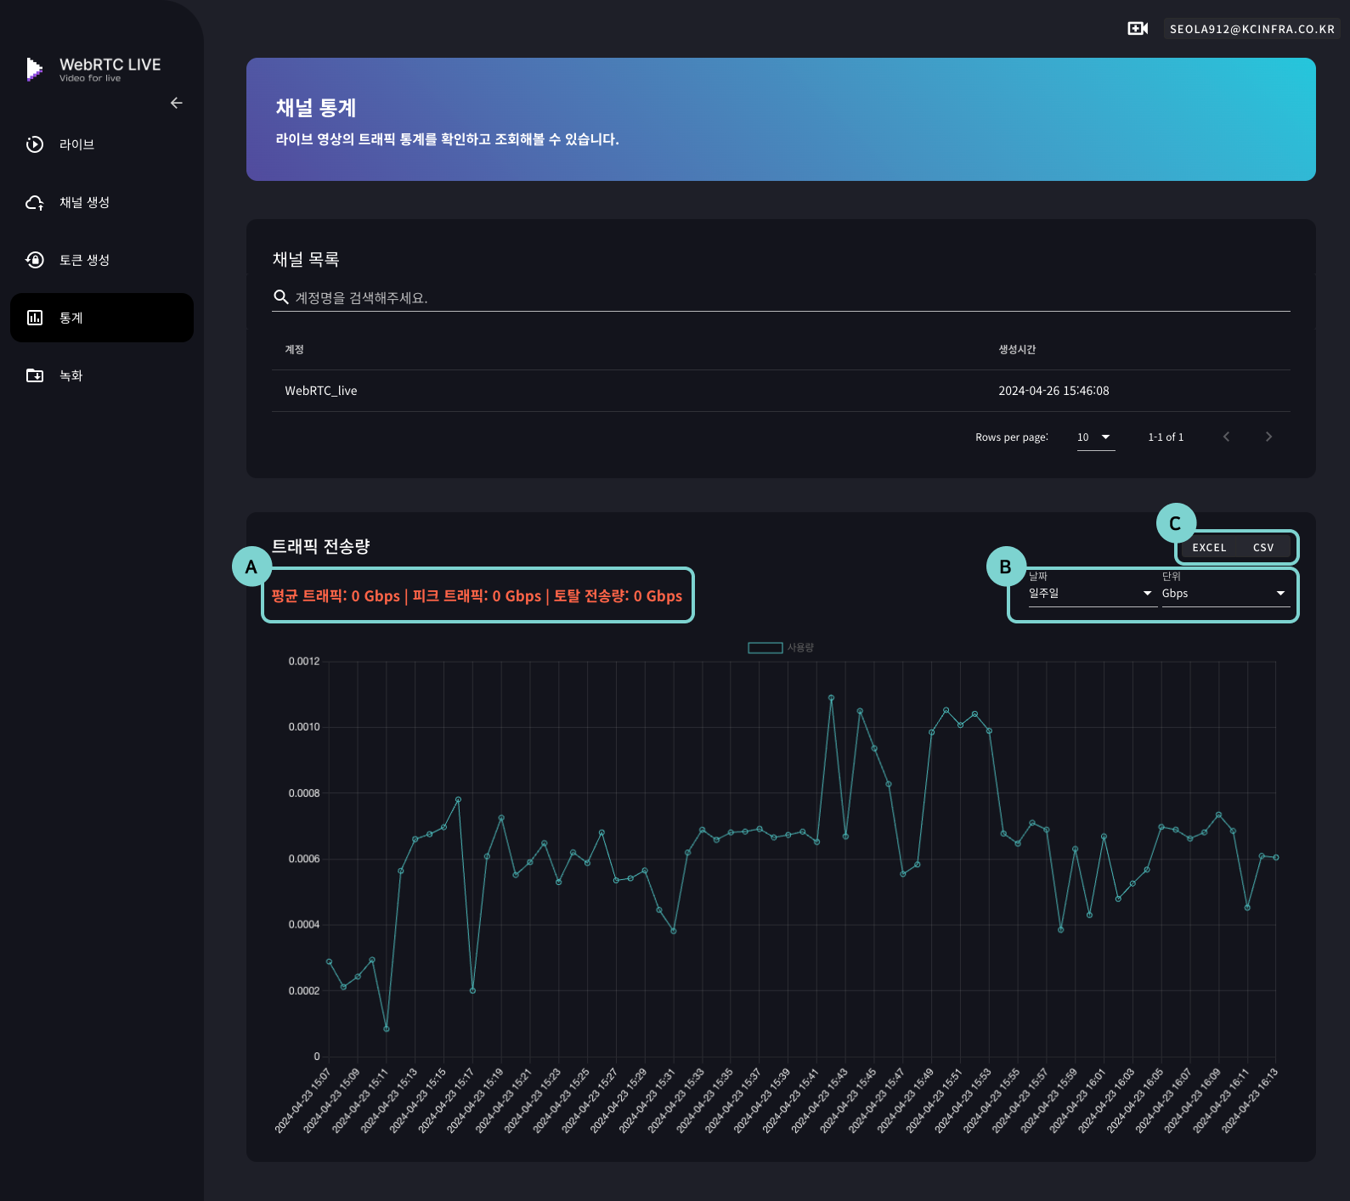Image resolution: width=1350 pixels, height=1201 pixels.
Task: Click the 채널 생성 cloud icon
Action: (35, 202)
